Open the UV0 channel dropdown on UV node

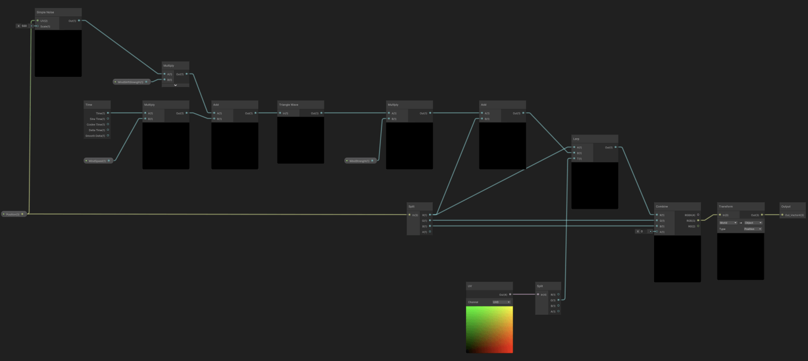point(501,302)
